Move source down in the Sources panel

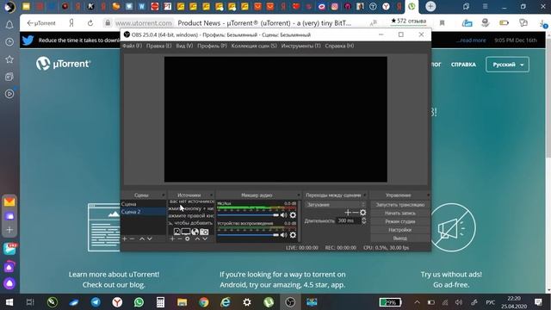pos(205,239)
